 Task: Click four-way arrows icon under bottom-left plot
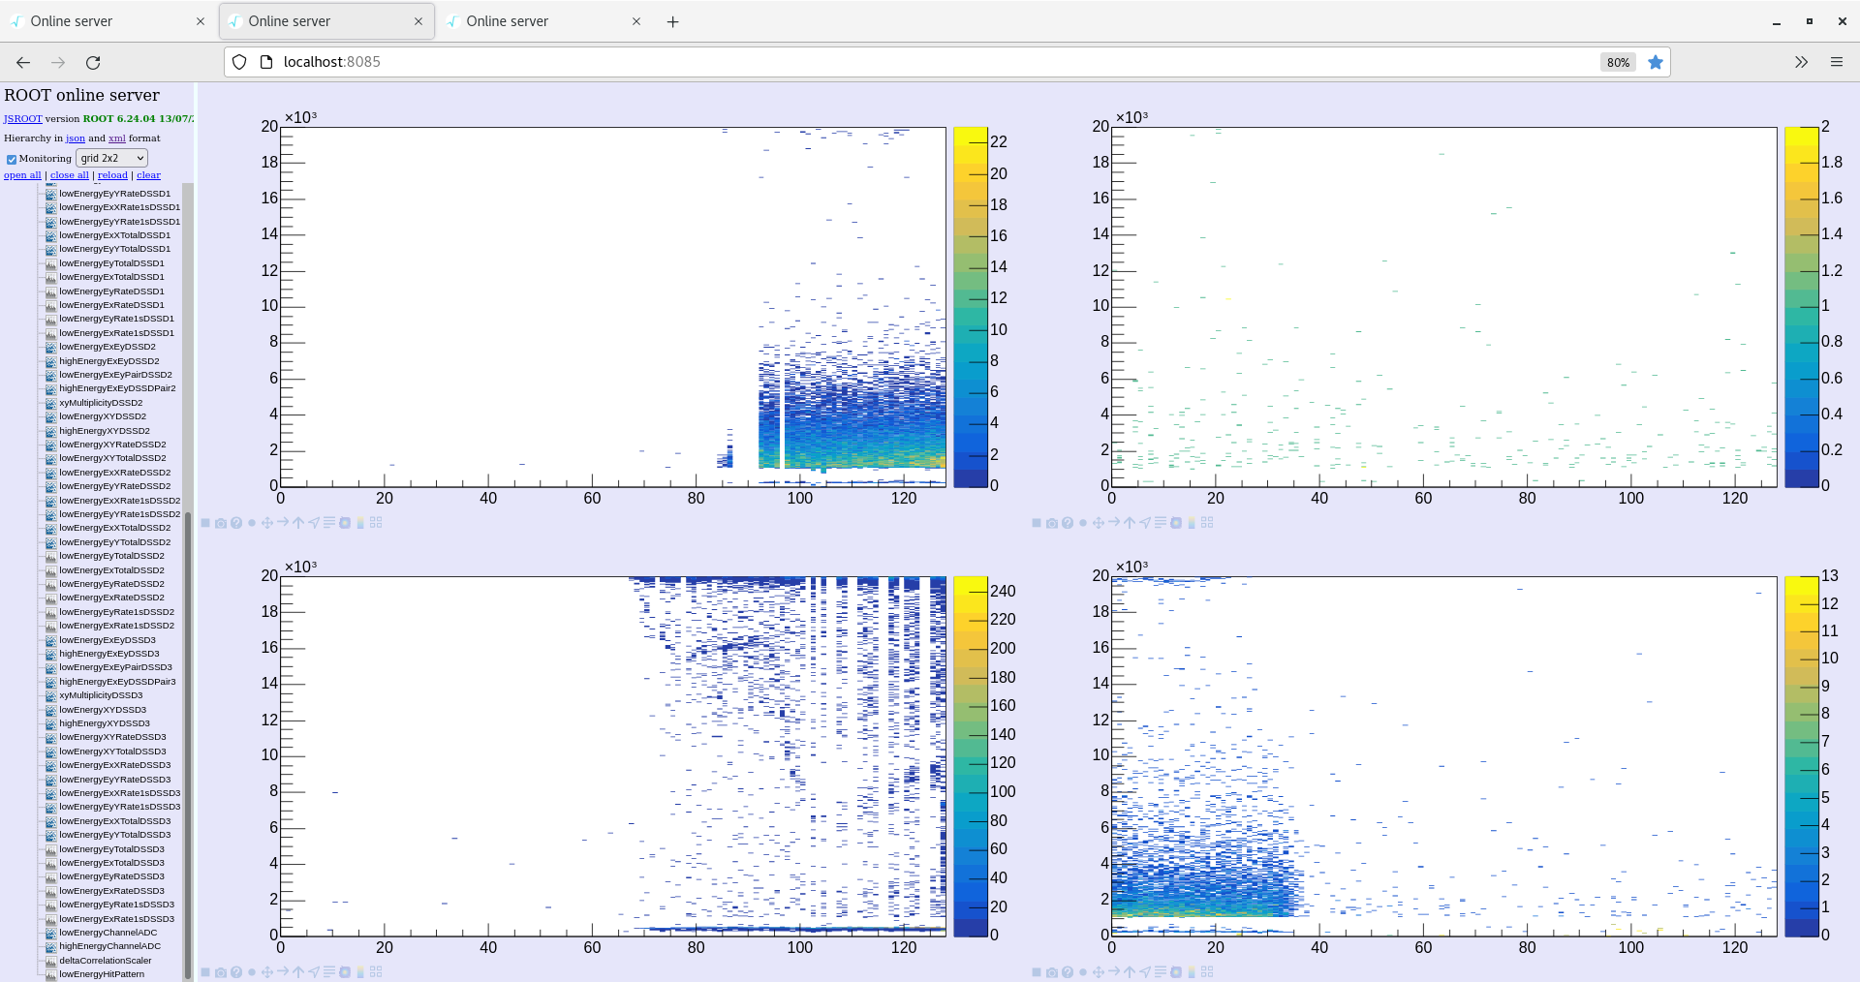[267, 972]
